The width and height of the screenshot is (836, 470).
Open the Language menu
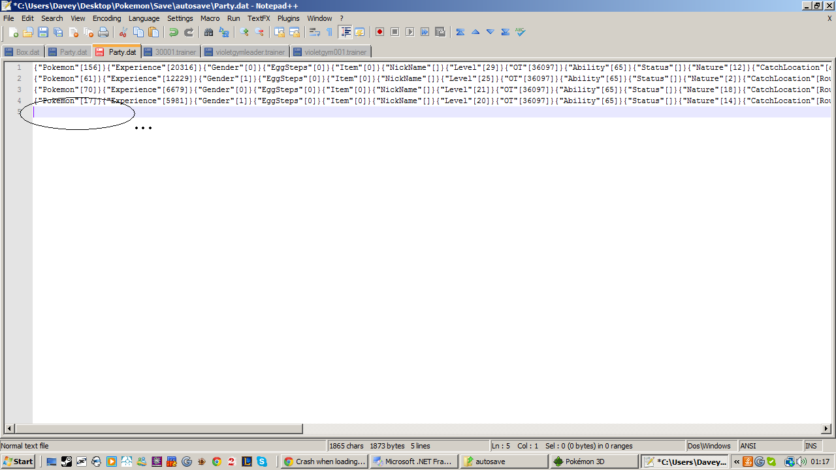point(144,18)
